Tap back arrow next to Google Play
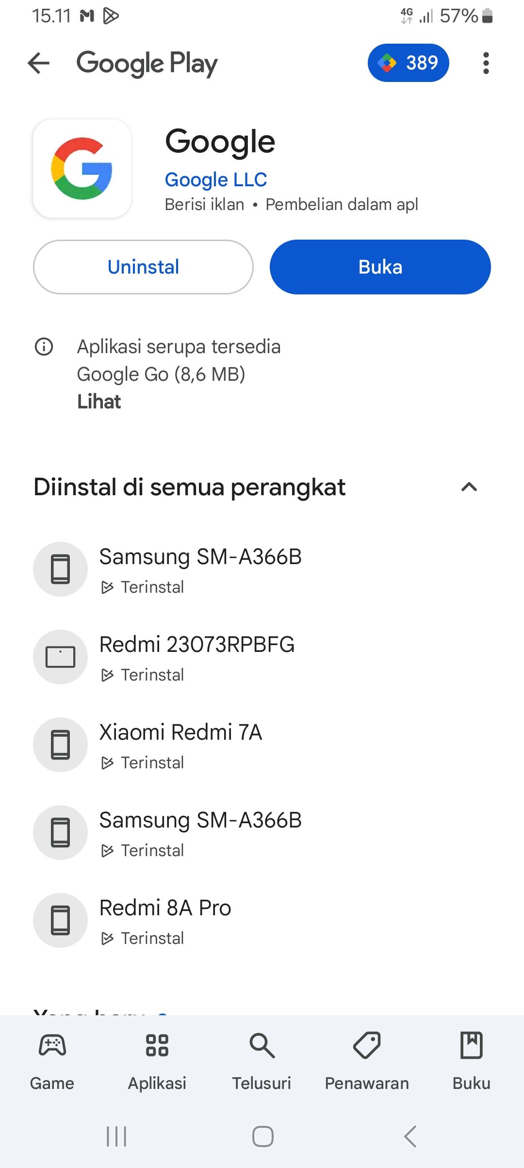Viewport: 524px width, 1168px height. [39, 63]
